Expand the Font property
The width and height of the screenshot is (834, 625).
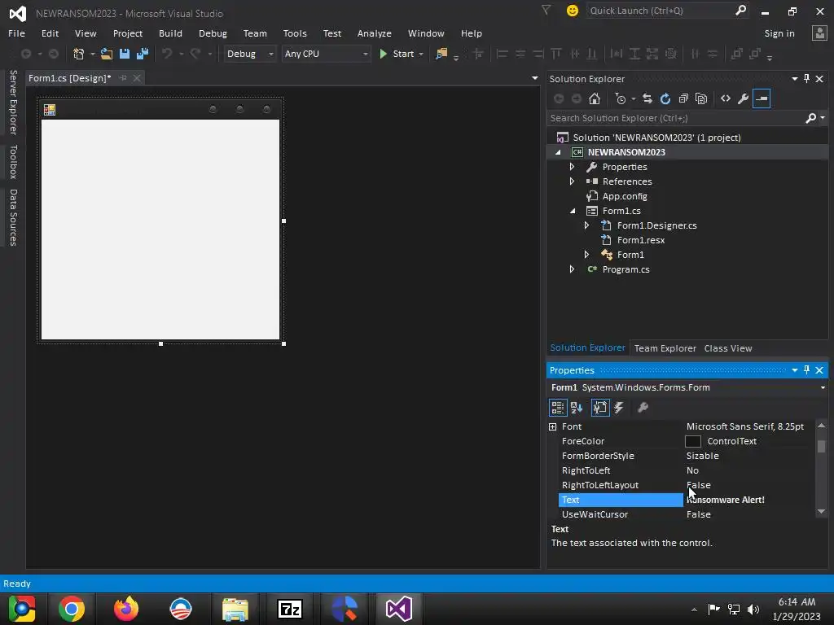coord(553,426)
